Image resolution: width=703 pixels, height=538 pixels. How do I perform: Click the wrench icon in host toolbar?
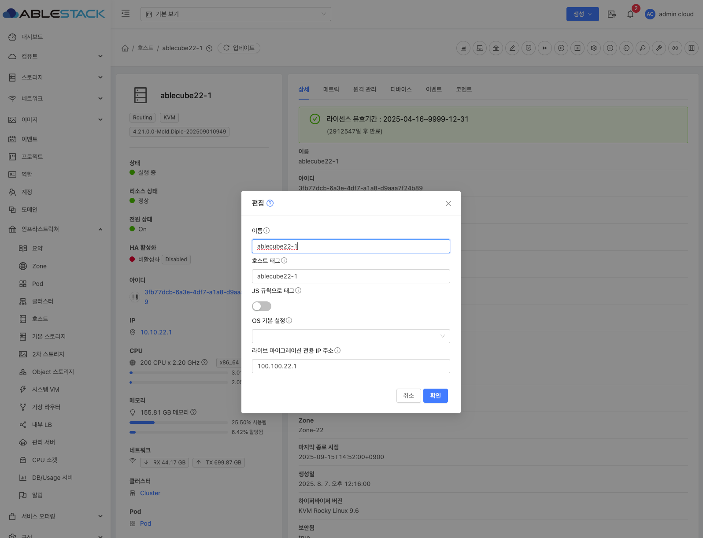(x=659, y=48)
